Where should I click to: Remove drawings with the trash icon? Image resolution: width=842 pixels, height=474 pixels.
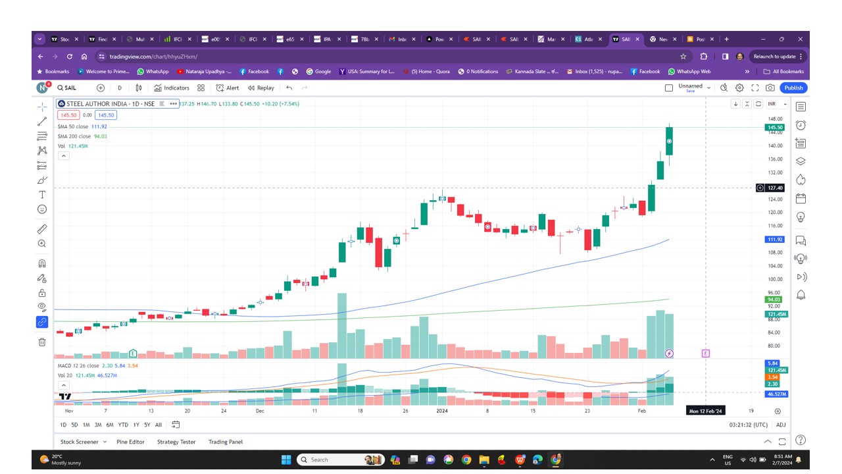(42, 342)
